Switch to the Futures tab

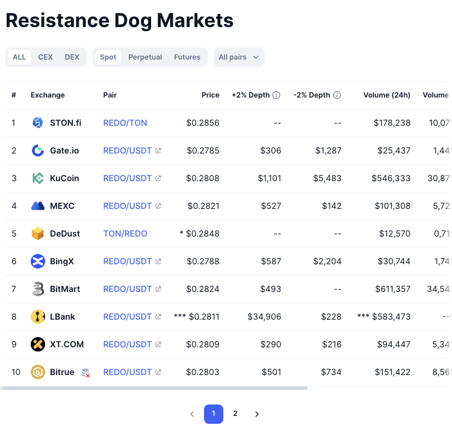click(187, 57)
